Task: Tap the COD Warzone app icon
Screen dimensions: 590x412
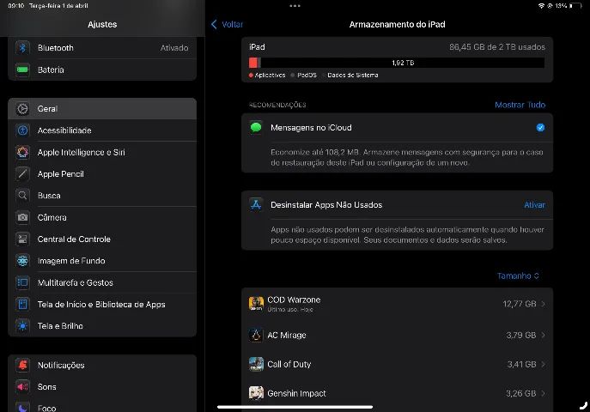Action: 256,303
